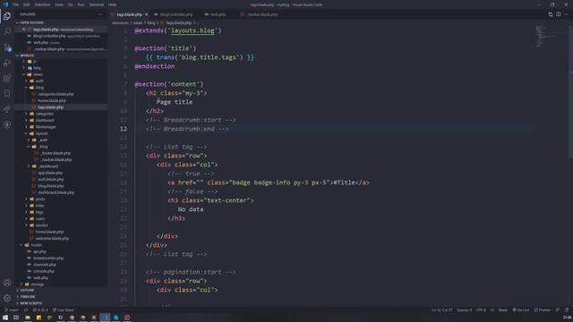Expand the NPM Scripts section
The height and width of the screenshot is (322, 573).
point(61,303)
